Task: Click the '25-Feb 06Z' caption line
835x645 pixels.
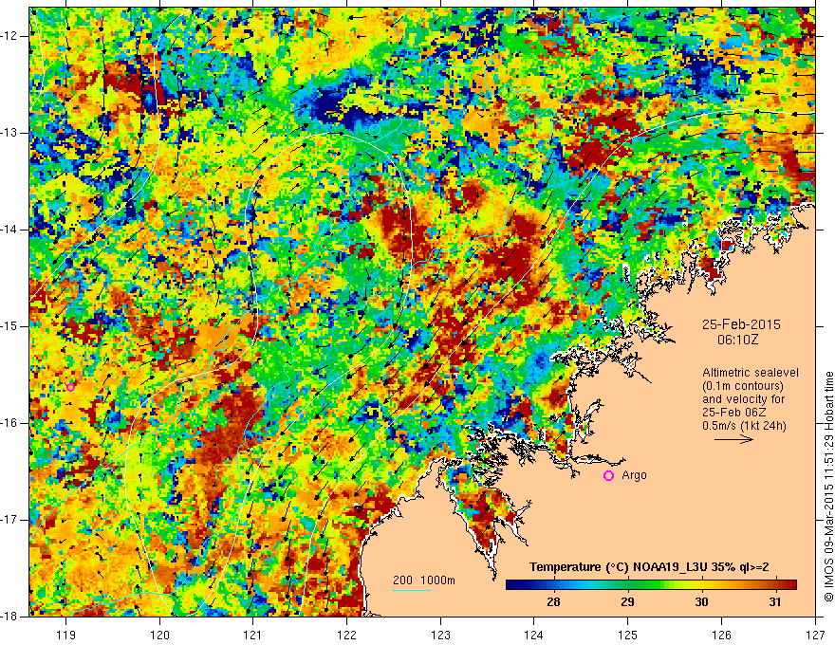Action: [x=736, y=413]
